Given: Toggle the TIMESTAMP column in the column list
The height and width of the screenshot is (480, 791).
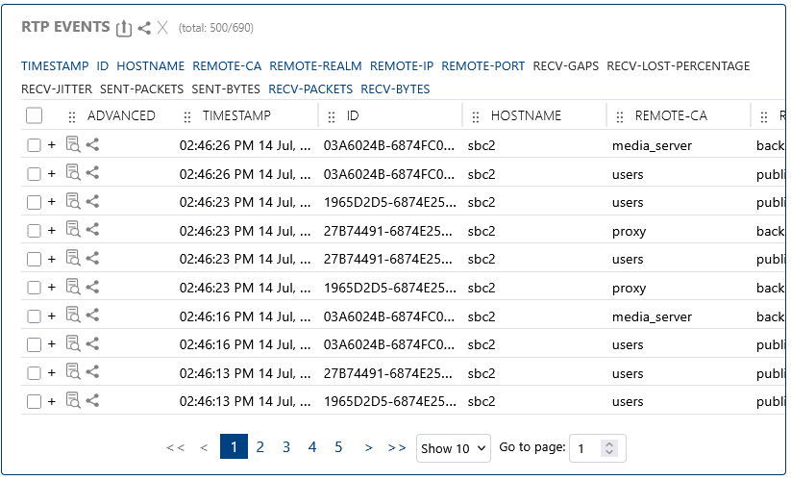Looking at the screenshot, I should [x=55, y=66].
